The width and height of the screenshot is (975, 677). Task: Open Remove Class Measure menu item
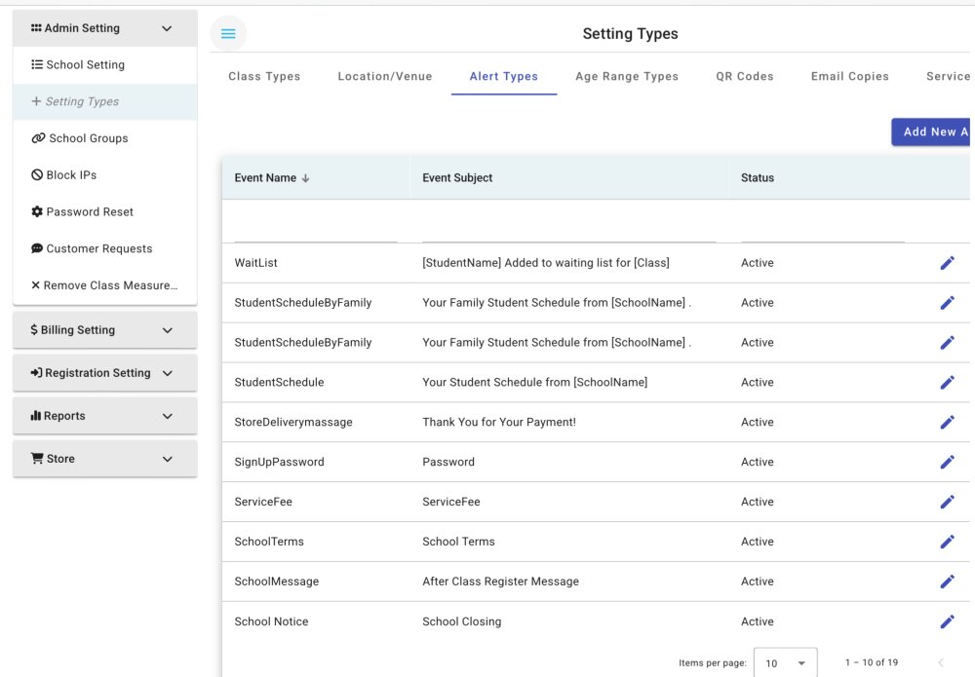point(105,285)
